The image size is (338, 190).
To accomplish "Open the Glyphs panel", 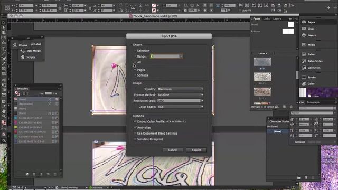I will click(20, 45).
